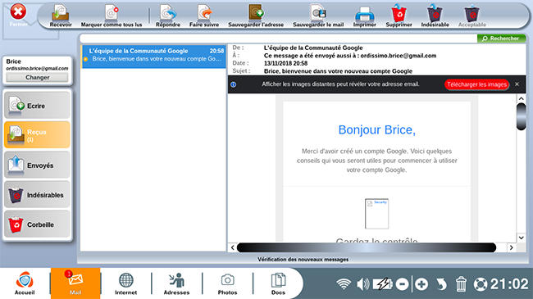
Task: Click the mail search input field
Action: click(279, 39)
